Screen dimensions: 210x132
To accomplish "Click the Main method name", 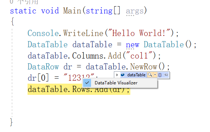I will (x=72, y=11).
